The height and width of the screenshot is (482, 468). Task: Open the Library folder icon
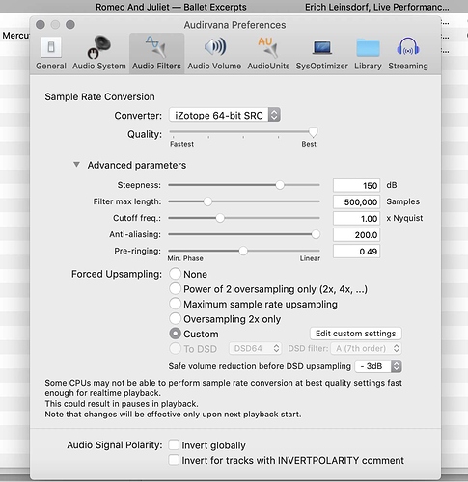[x=368, y=48]
